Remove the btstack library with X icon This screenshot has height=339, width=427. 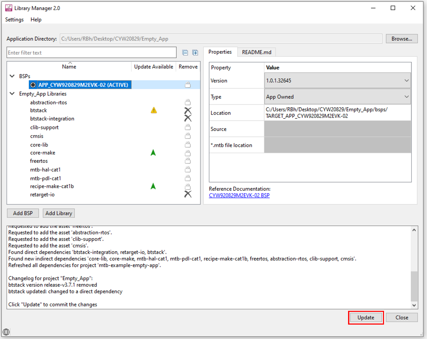188,111
